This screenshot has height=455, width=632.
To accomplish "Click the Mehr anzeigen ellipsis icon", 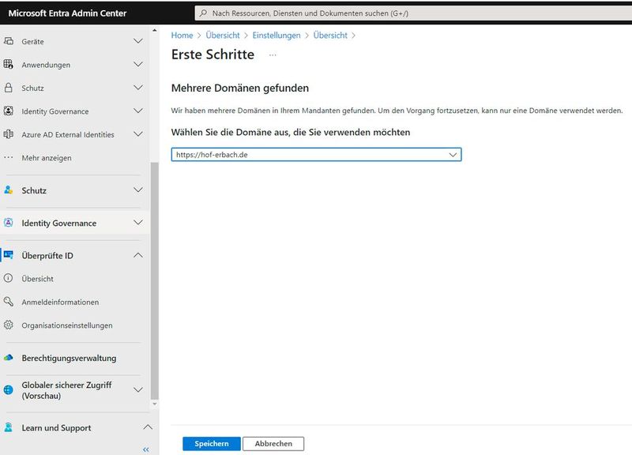I will point(9,157).
